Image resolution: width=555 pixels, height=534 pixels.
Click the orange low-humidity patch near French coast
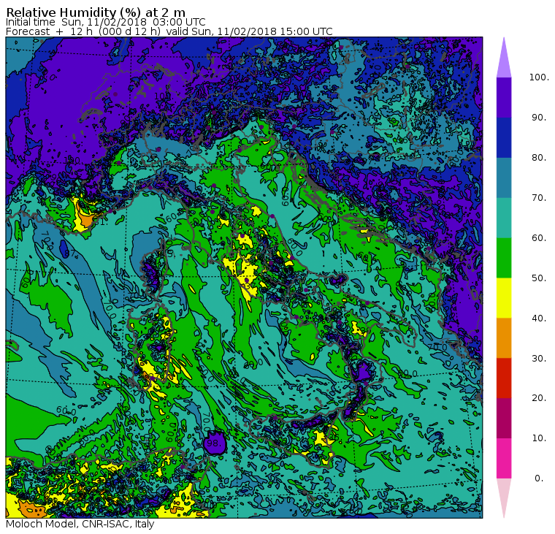click(86, 219)
